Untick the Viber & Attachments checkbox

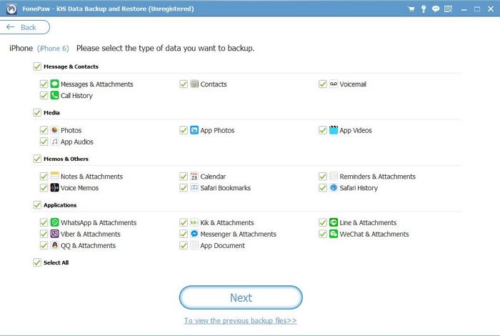coord(44,234)
